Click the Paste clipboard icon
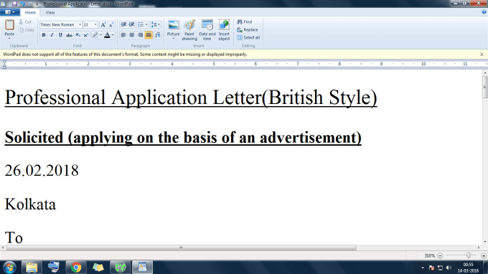Viewport: 488px width, 274px height. point(9,24)
